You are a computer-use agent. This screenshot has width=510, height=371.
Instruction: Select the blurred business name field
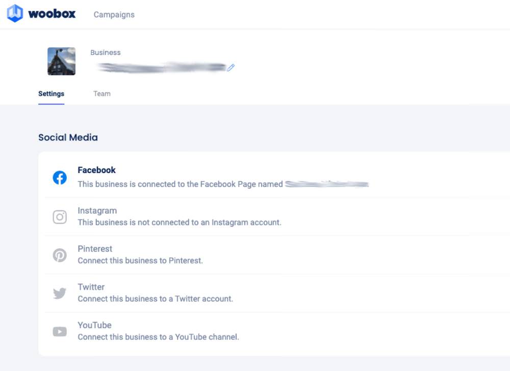(162, 67)
